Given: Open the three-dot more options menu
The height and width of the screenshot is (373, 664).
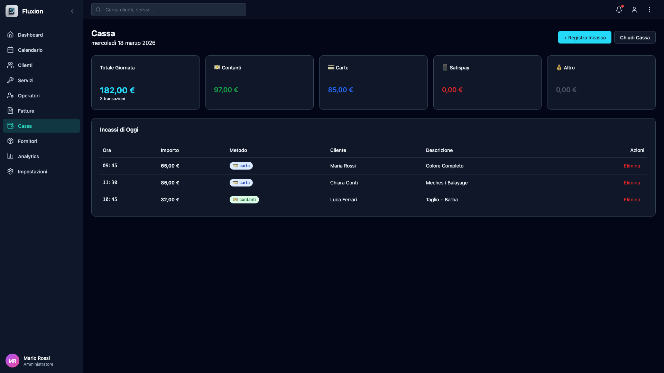Looking at the screenshot, I should pos(649,10).
